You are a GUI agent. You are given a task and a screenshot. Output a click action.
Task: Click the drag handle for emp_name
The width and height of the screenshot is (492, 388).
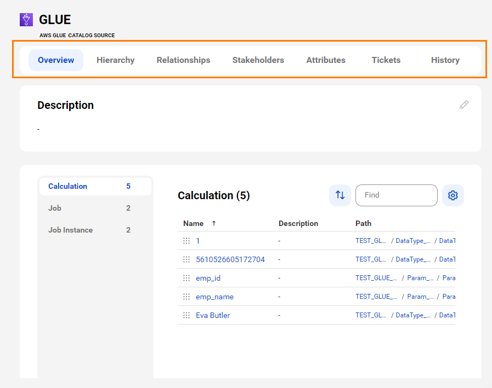pyautogui.click(x=186, y=297)
